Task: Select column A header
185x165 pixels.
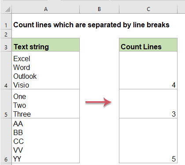Action: point(46,9)
